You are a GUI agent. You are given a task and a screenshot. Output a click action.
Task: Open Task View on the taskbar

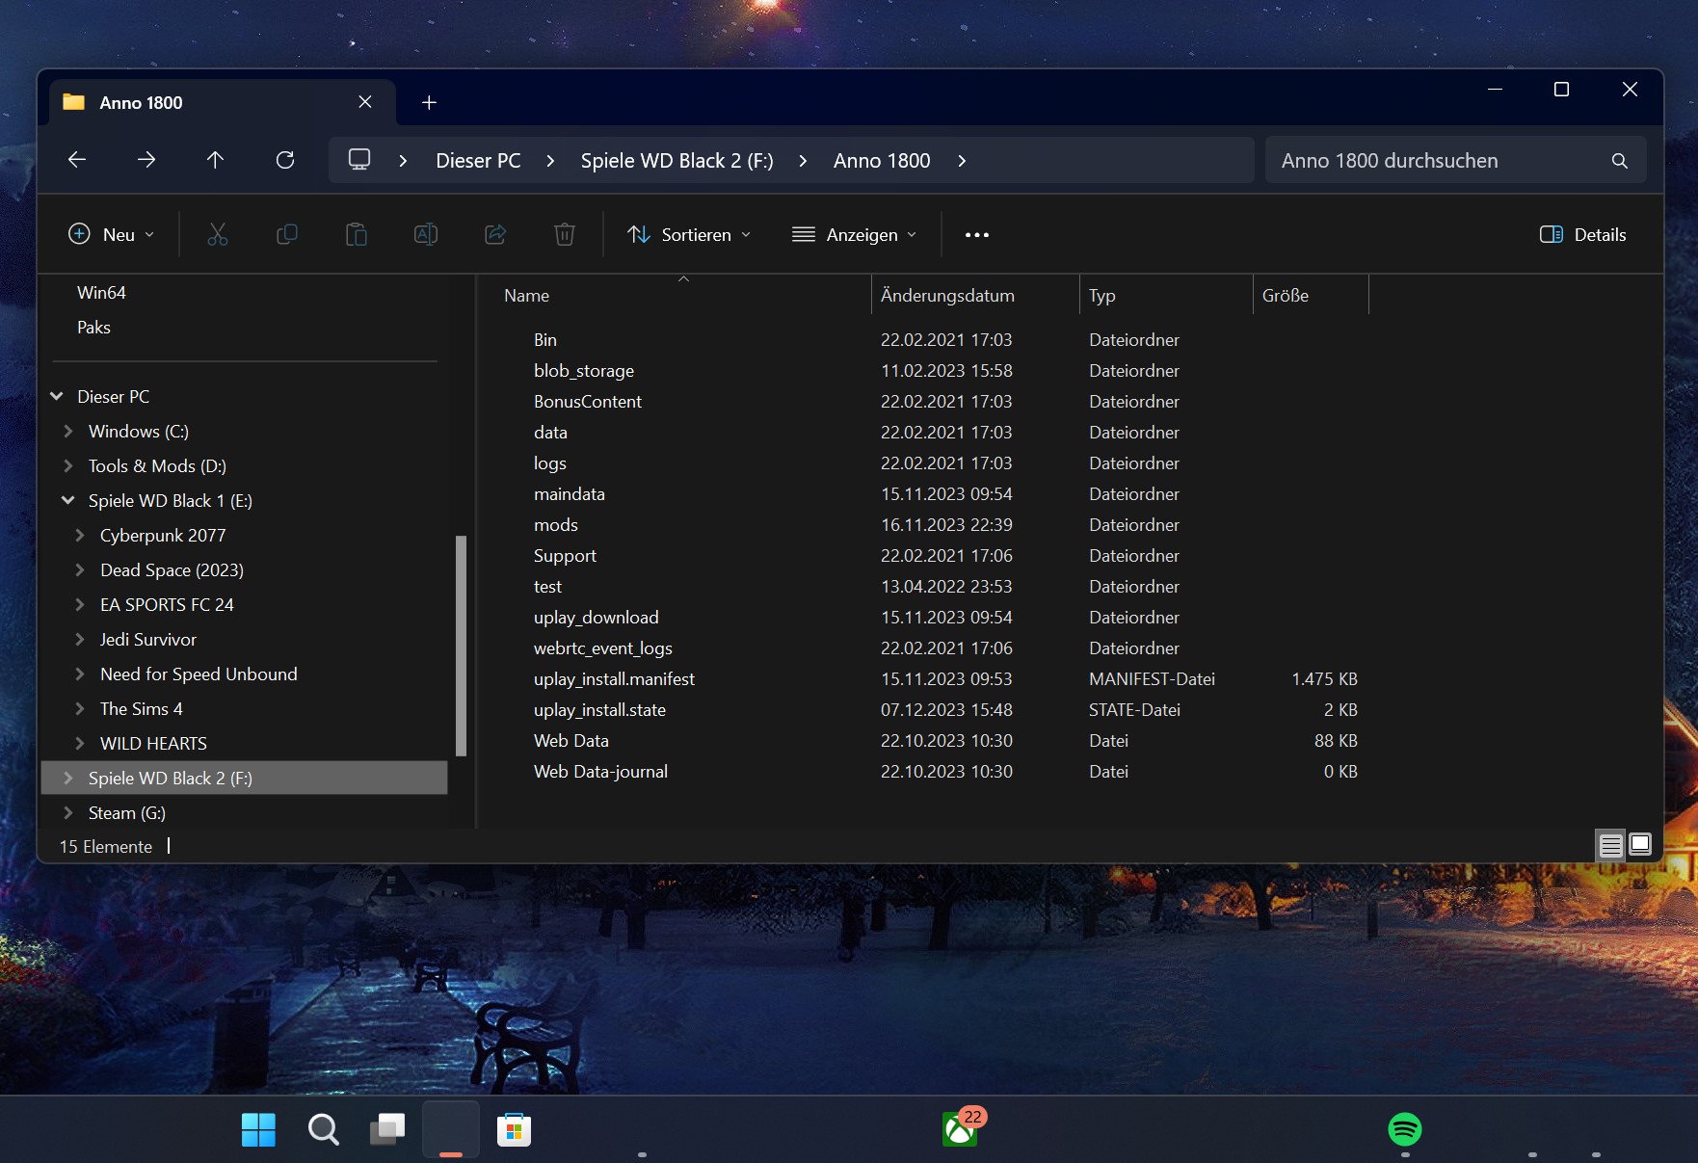(x=387, y=1129)
